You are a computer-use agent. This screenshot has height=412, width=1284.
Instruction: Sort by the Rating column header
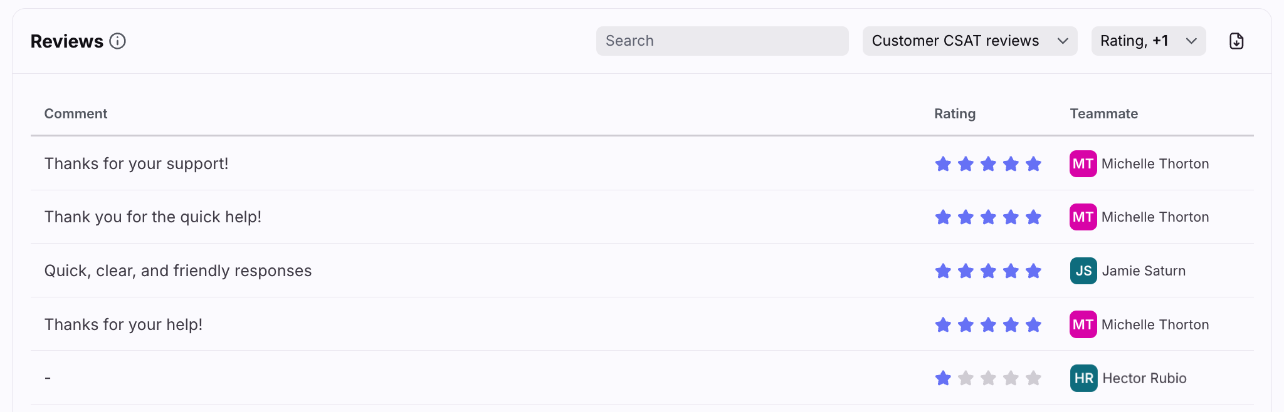954,114
